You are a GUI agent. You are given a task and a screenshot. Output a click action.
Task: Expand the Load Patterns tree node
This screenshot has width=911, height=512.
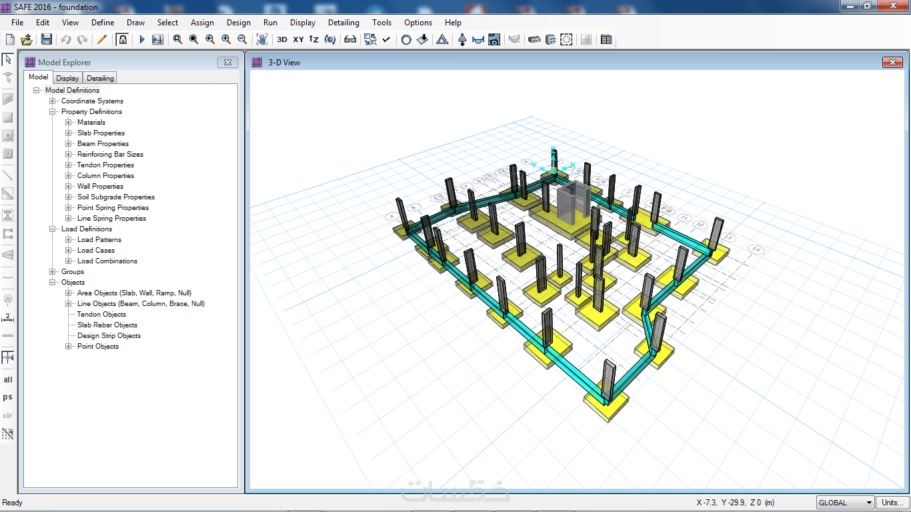69,240
